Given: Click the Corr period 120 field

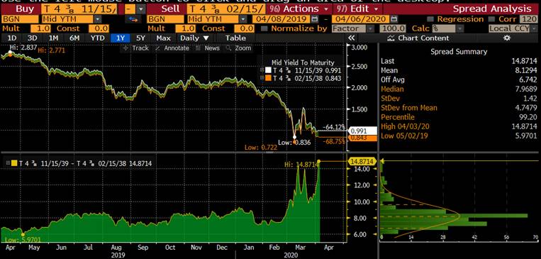Looking at the screenshot, I should pos(528,19).
